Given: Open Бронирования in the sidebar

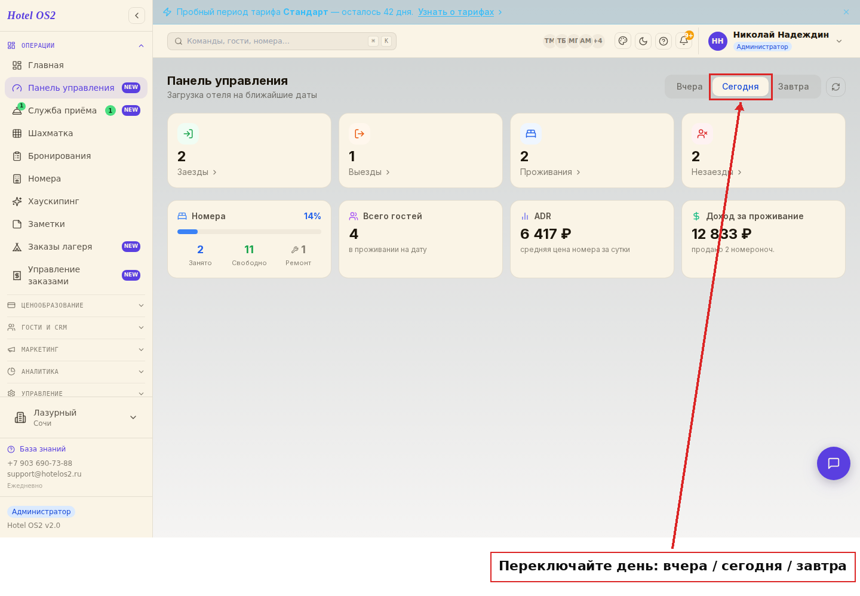Looking at the screenshot, I should (76, 156).
